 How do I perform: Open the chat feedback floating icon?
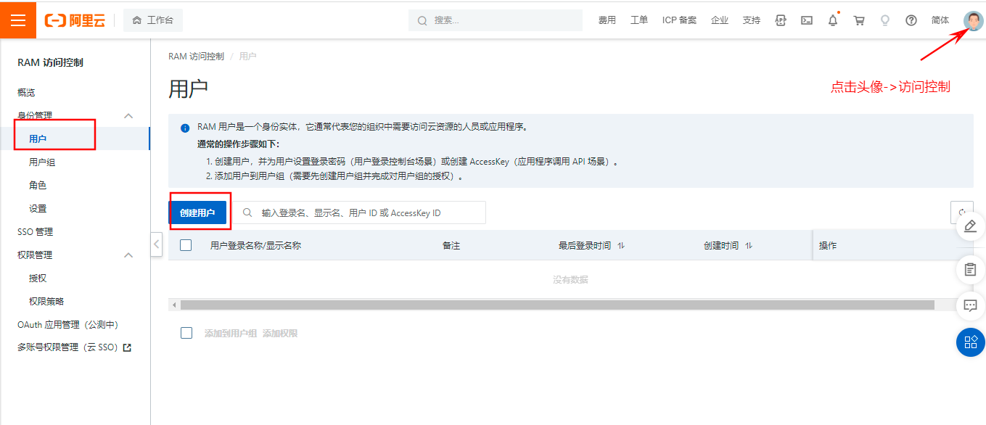[x=970, y=305]
